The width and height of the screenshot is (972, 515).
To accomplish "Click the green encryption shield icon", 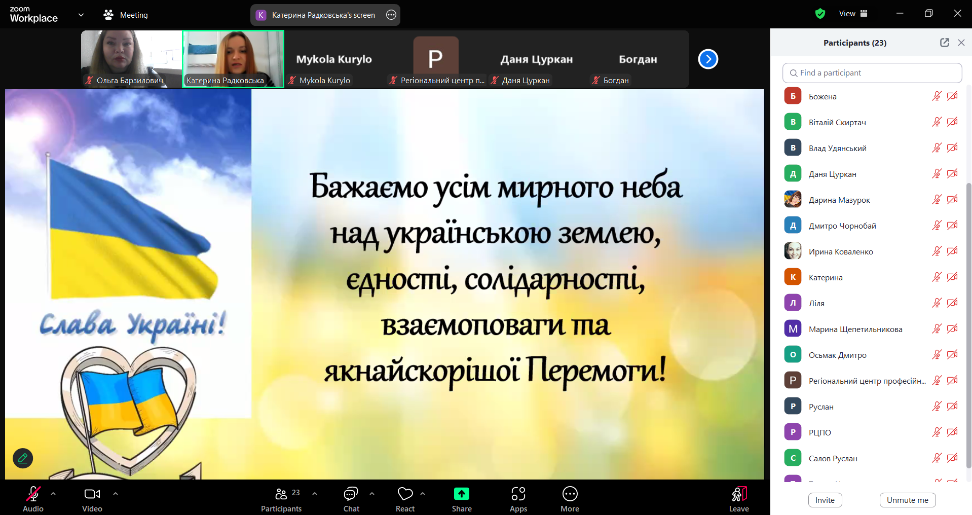I will [820, 14].
